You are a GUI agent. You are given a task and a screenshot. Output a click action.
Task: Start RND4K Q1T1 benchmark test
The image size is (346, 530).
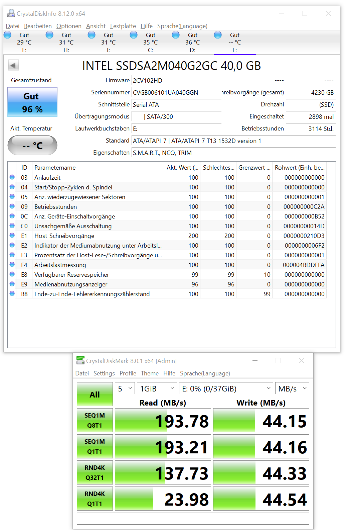95,499
